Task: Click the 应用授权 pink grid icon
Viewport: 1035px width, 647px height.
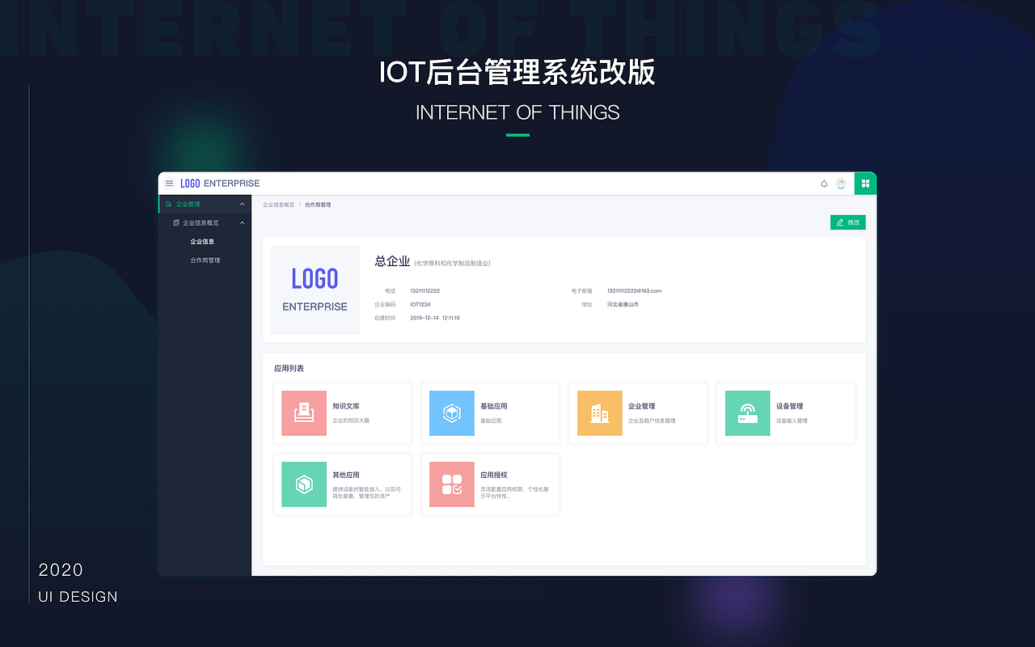Action: [452, 484]
